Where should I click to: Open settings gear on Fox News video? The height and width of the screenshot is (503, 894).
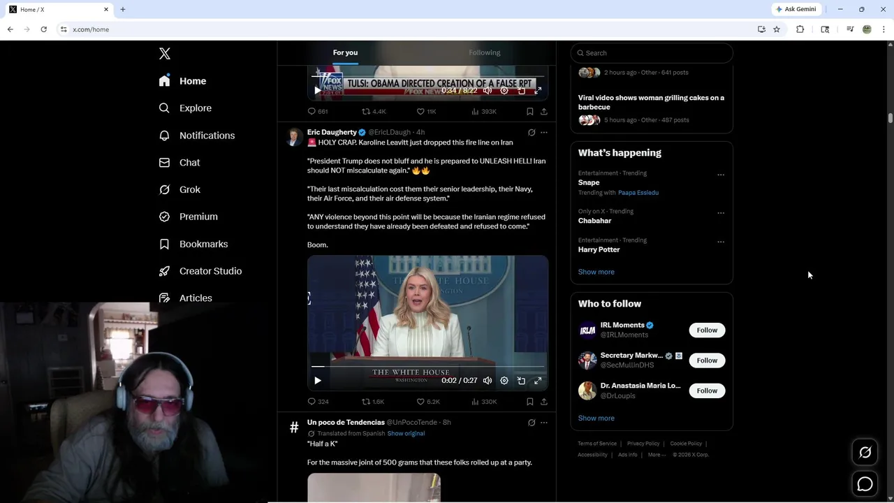504,90
